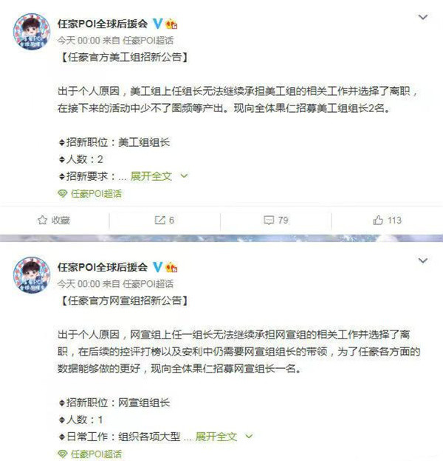Click the favorite star icon on first post
Screen dimensions: 443x461
[x=42, y=220]
